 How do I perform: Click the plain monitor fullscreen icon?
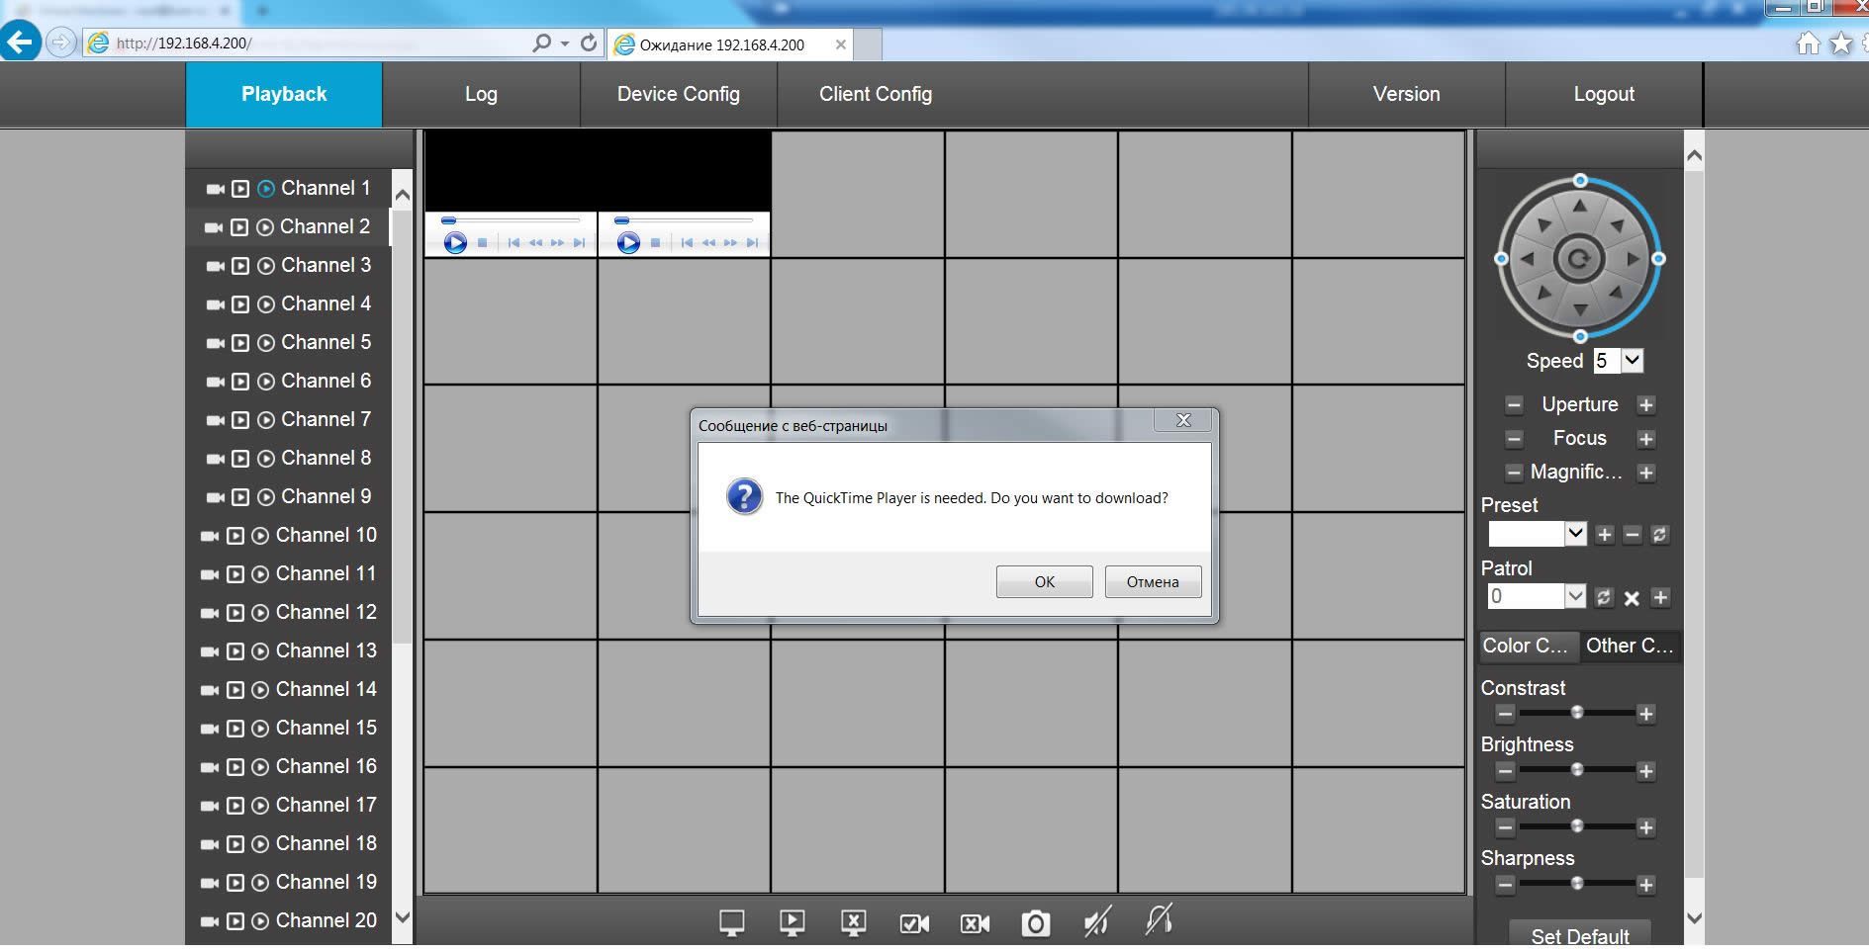click(731, 923)
